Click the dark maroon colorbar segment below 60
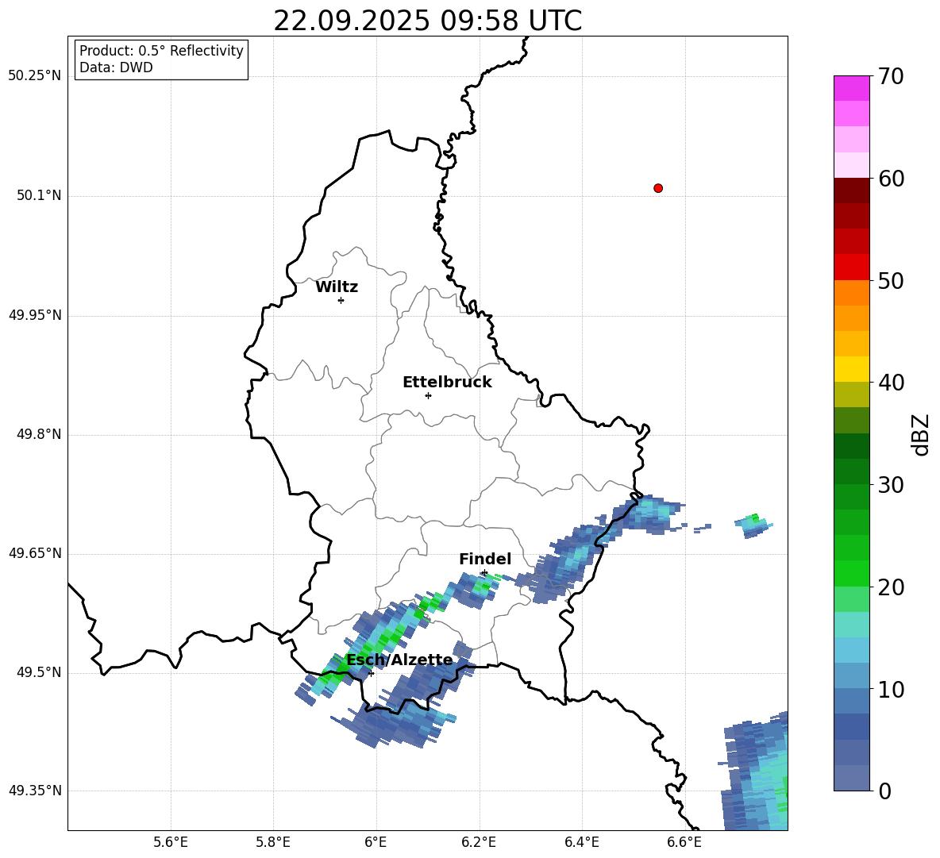The height and width of the screenshot is (858, 940). [851, 190]
